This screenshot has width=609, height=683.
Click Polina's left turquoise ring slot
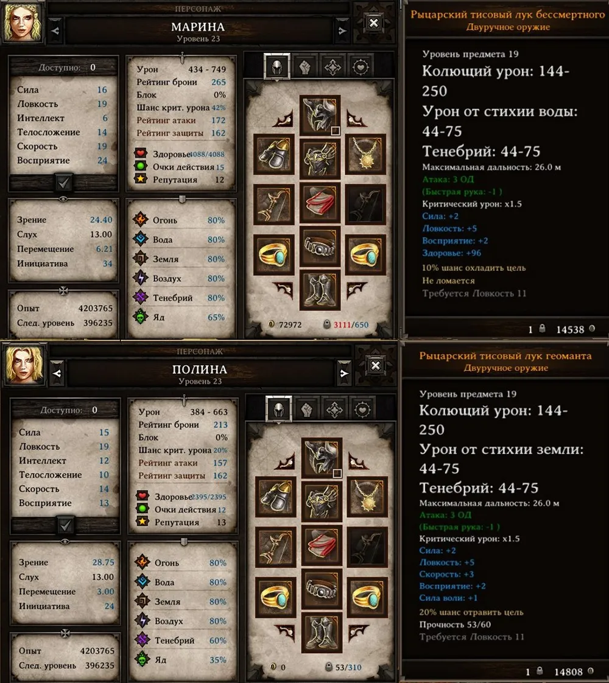coord(276,597)
